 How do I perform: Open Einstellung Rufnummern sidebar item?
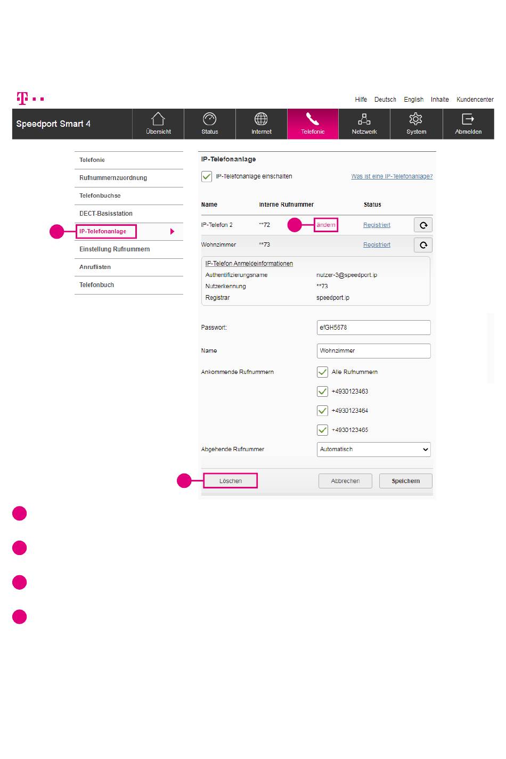coord(129,249)
